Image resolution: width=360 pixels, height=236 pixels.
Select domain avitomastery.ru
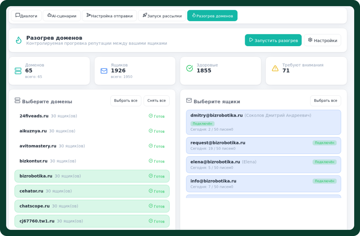[92, 146]
